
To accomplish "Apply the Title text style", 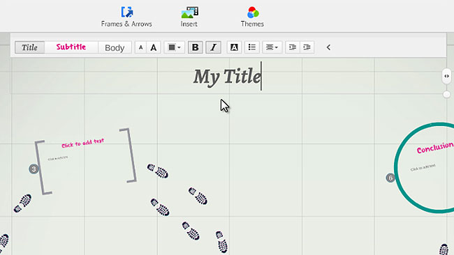I will tap(30, 47).
